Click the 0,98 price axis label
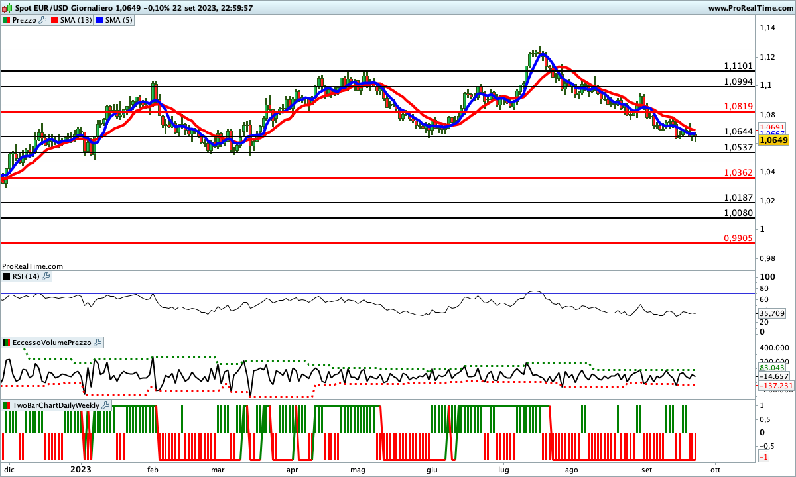The height and width of the screenshot is (477, 796). coord(768,258)
